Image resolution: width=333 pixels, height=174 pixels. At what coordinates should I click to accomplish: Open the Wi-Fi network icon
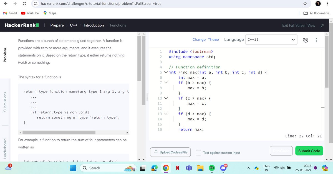[277, 168]
